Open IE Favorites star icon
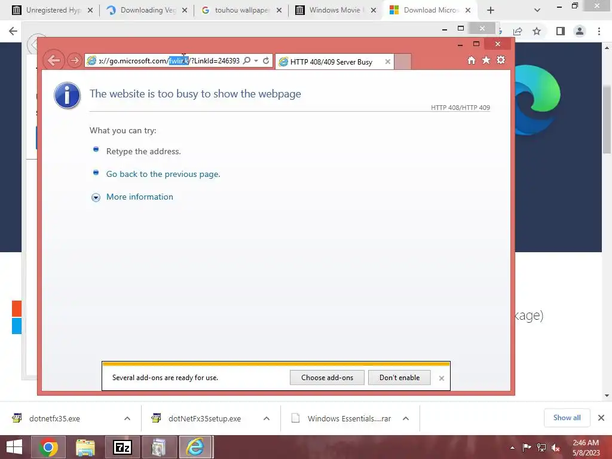 coord(486,60)
